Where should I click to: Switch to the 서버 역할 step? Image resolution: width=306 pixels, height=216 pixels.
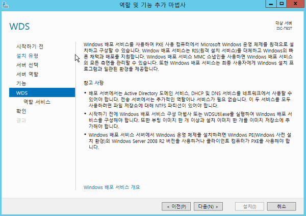coord(28,74)
